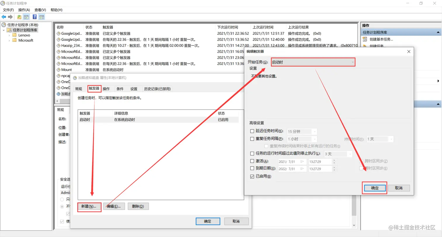The image size is (442, 237).
Task: Check 任务的运行时间超过此值则停止执行(L)
Action: click(252, 153)
